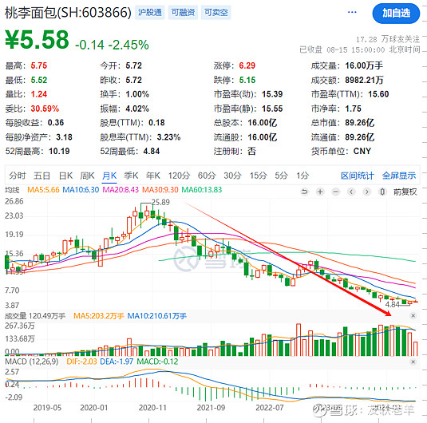Switch to the 周K chart tab
The width and height of the screenshot is (427, 423).
pos(87,176)
